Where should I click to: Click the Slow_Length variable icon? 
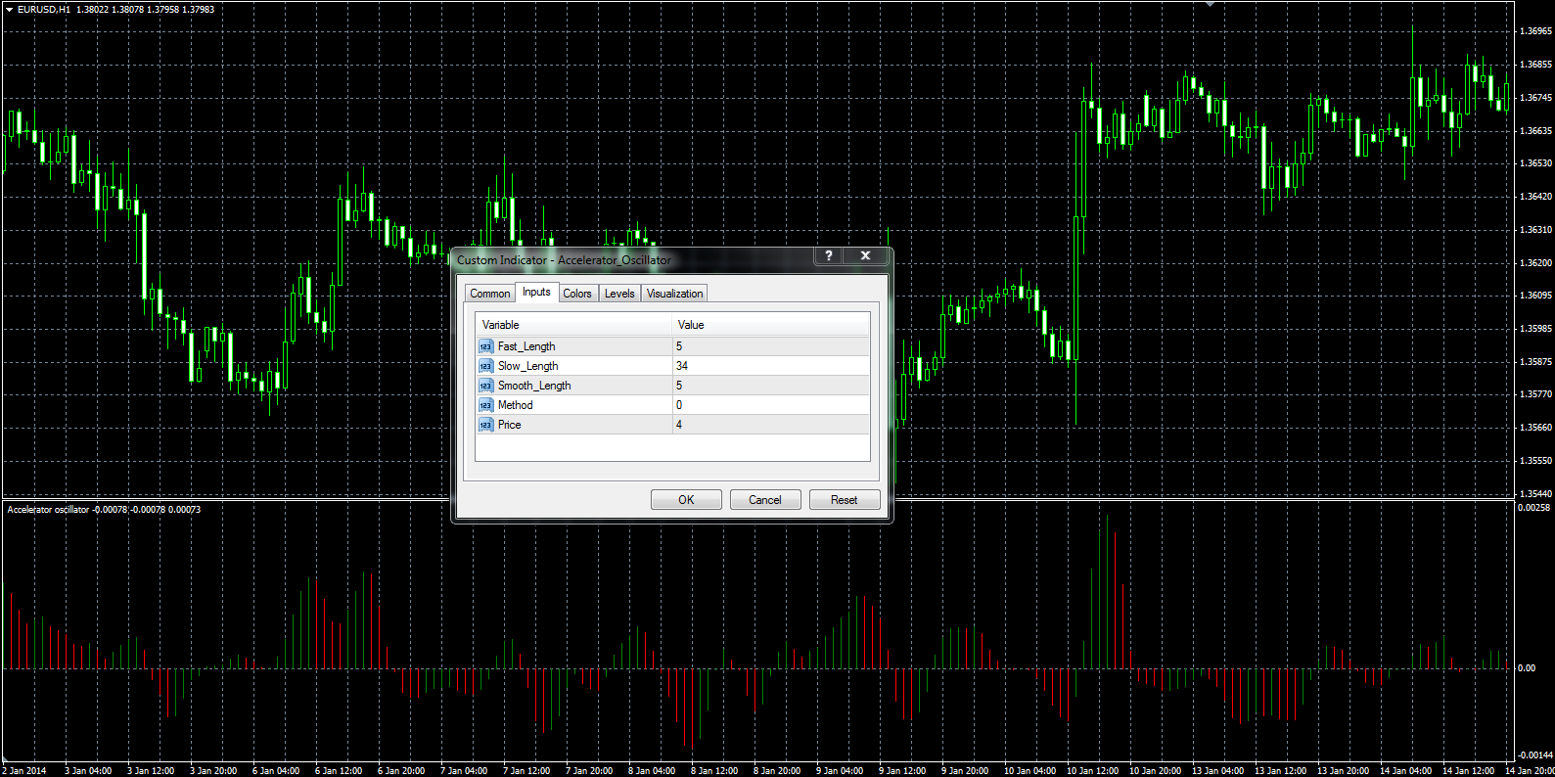[486, 366]
